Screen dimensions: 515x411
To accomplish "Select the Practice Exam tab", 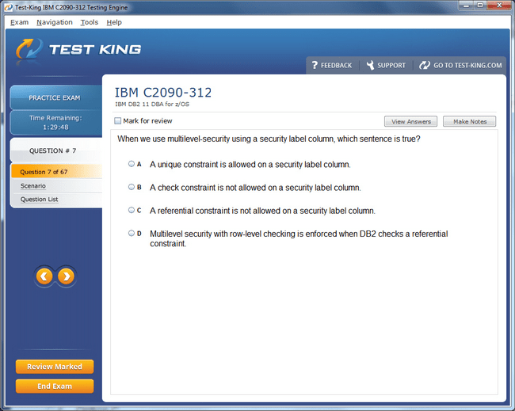I will click(55, 97).
